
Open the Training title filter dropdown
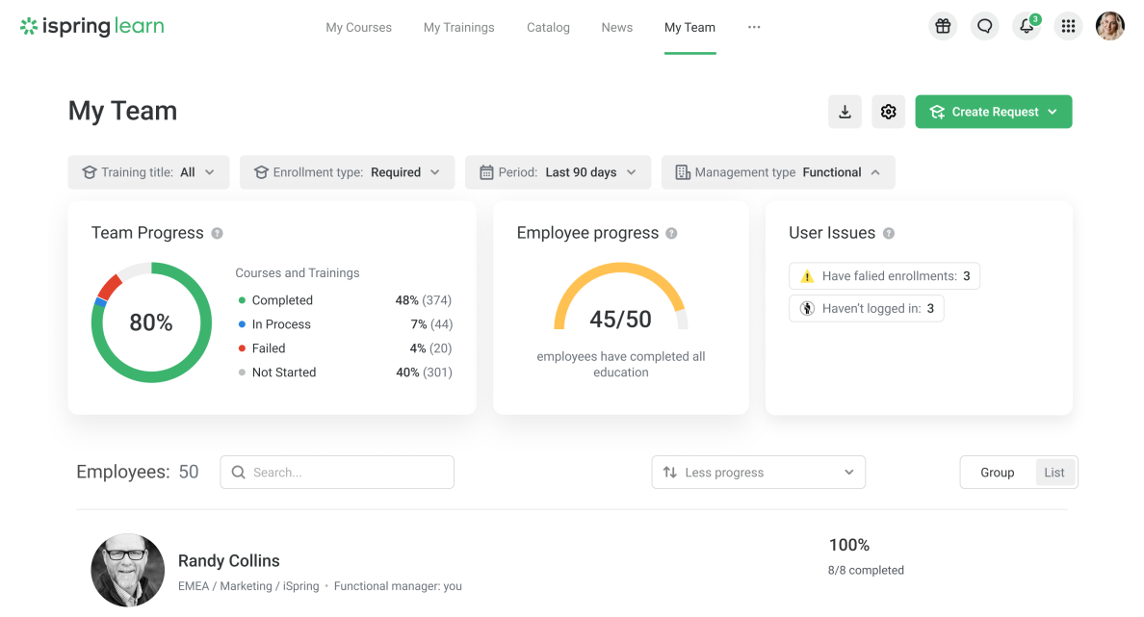point(148,171)
